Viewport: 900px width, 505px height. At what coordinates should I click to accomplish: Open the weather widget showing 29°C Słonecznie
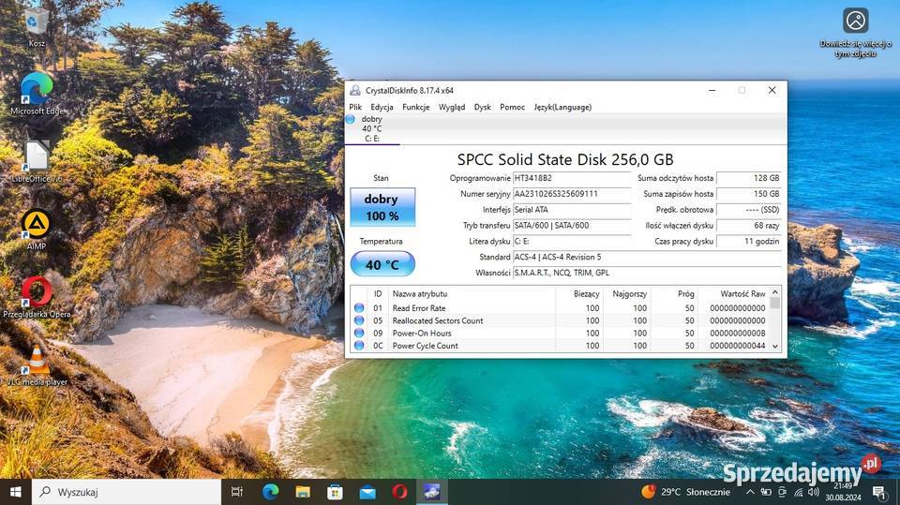coord(686,492)
